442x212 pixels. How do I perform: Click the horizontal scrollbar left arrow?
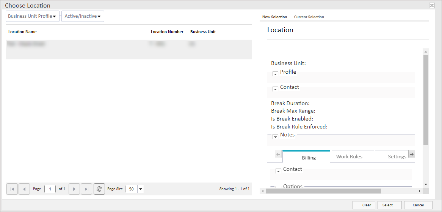(263, 191)
